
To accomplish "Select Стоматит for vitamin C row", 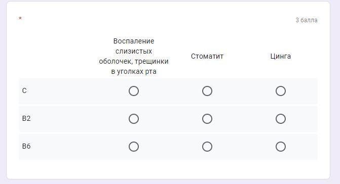I will [x=207, y=91].
